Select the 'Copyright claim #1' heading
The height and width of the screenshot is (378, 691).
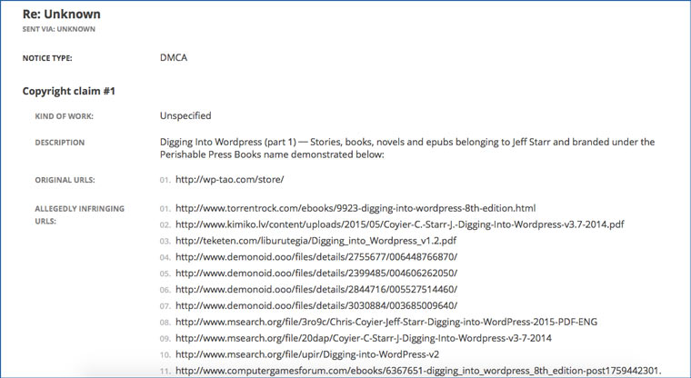coord(69,91)
